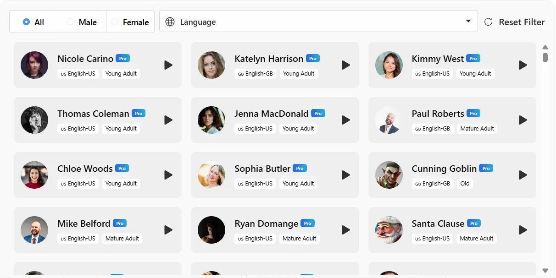
Task: Click Ryan Domange's Mature Adult tag
Action: [299, 238]
